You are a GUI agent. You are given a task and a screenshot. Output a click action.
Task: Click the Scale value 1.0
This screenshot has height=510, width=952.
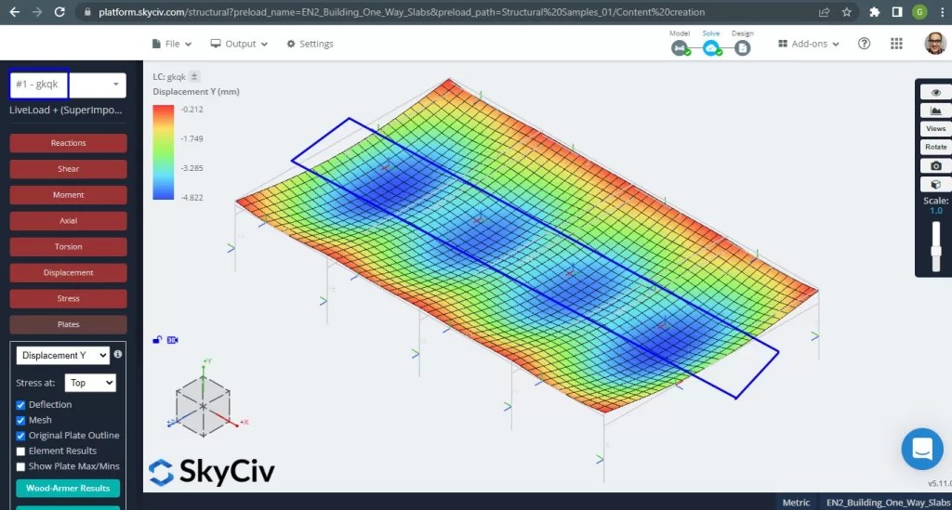pyautogui.click(x=935, y=211)
